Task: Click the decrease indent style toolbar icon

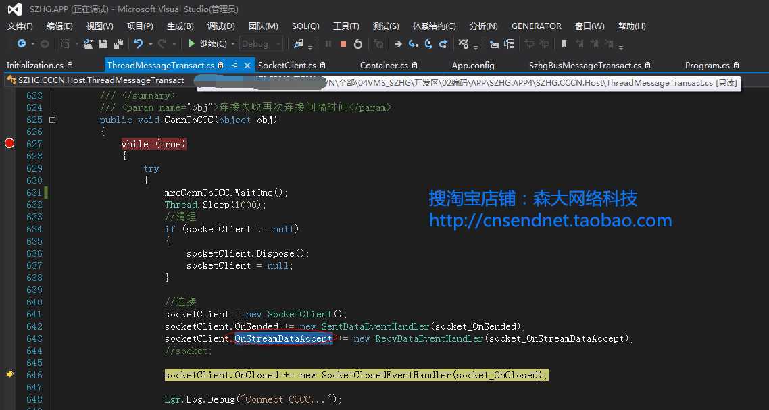Action: pyautogui.click(x=494, y=44)
